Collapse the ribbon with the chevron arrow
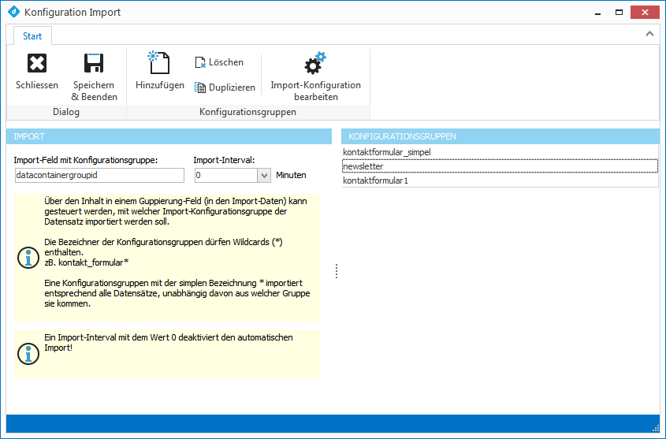The image size is (666, 439). coord(649,34)
